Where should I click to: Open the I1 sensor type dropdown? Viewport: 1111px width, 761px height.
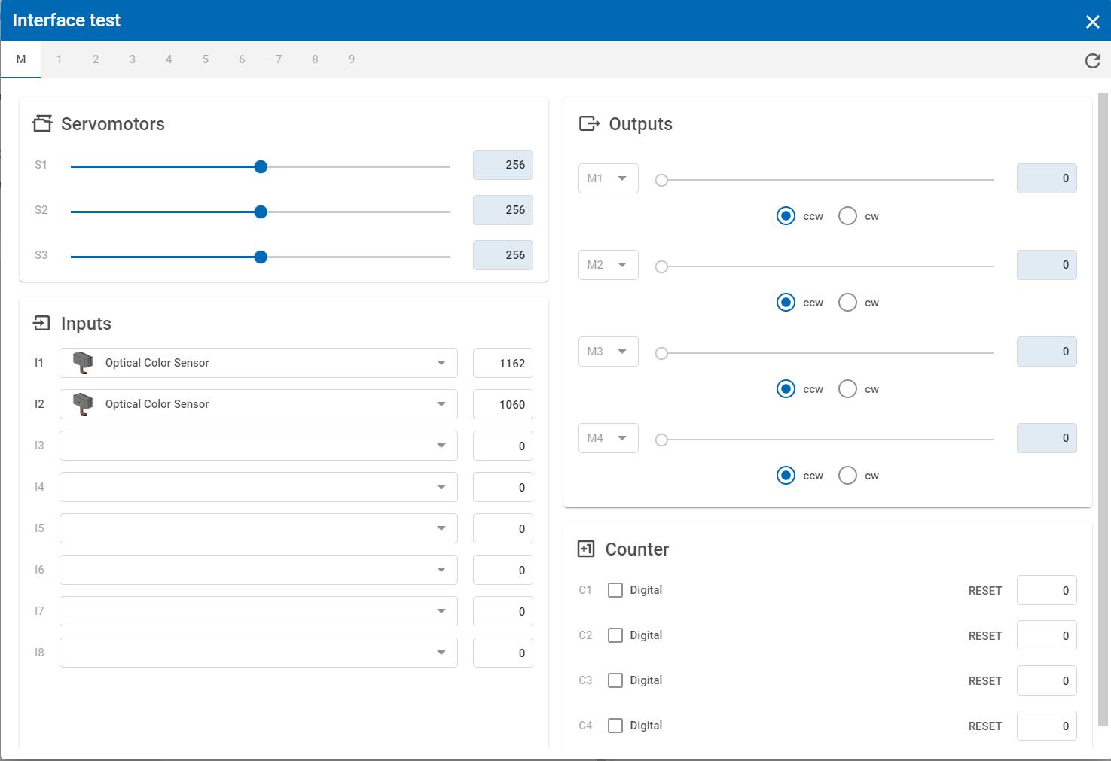coord(258,363)
